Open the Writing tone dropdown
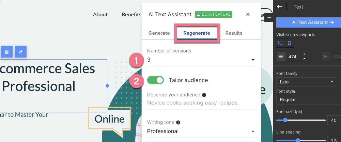Screen dimensions: 341x142 201,131
